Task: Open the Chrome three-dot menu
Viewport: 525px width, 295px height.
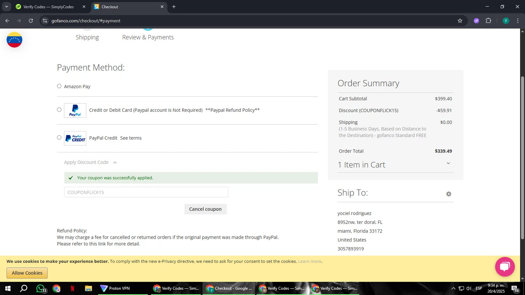Action: point(518,21)
